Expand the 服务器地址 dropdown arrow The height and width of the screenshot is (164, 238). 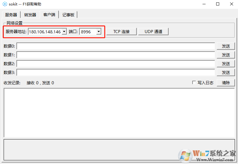tap(64, 32)
